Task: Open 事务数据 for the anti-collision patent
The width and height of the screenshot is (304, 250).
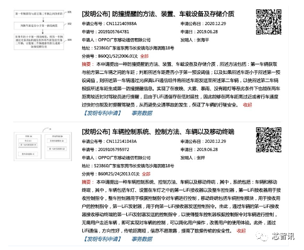Action: tap(142, 113)
